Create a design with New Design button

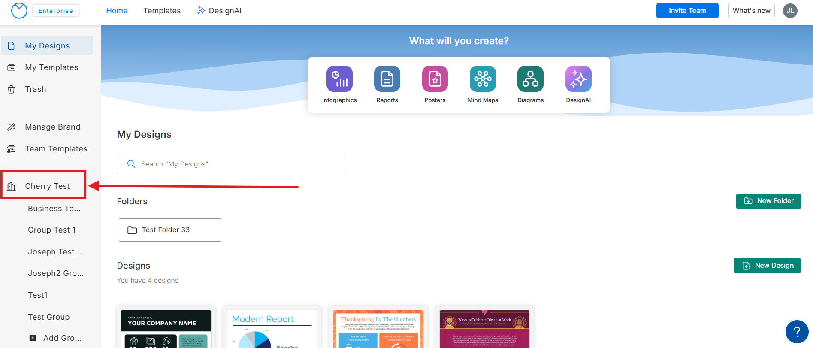pyautogui.click(x=767, y=266)
